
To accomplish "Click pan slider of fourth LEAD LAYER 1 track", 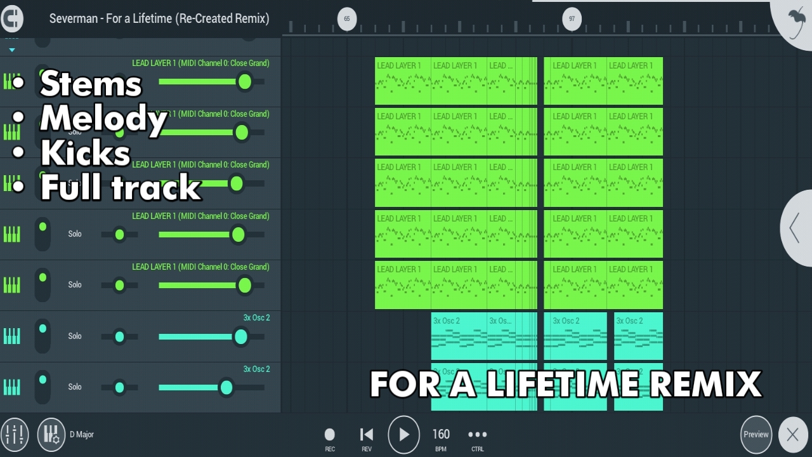I will (119, 235).
